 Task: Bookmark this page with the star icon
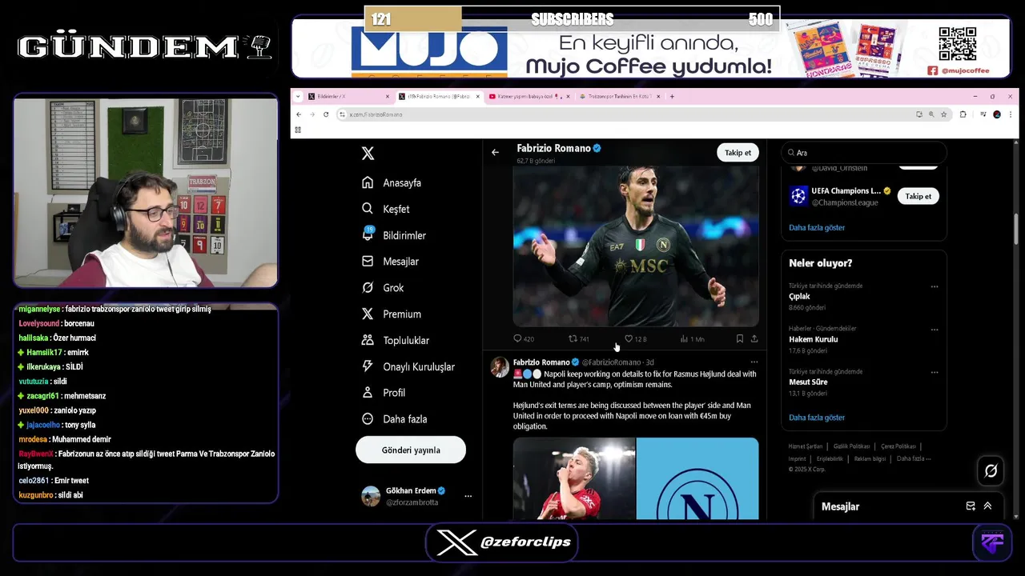click(x=943, y=114)
